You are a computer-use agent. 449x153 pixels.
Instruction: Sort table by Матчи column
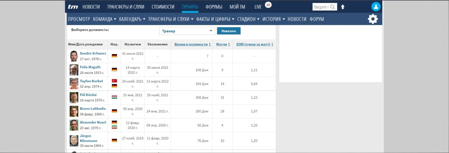pos(223,44)
